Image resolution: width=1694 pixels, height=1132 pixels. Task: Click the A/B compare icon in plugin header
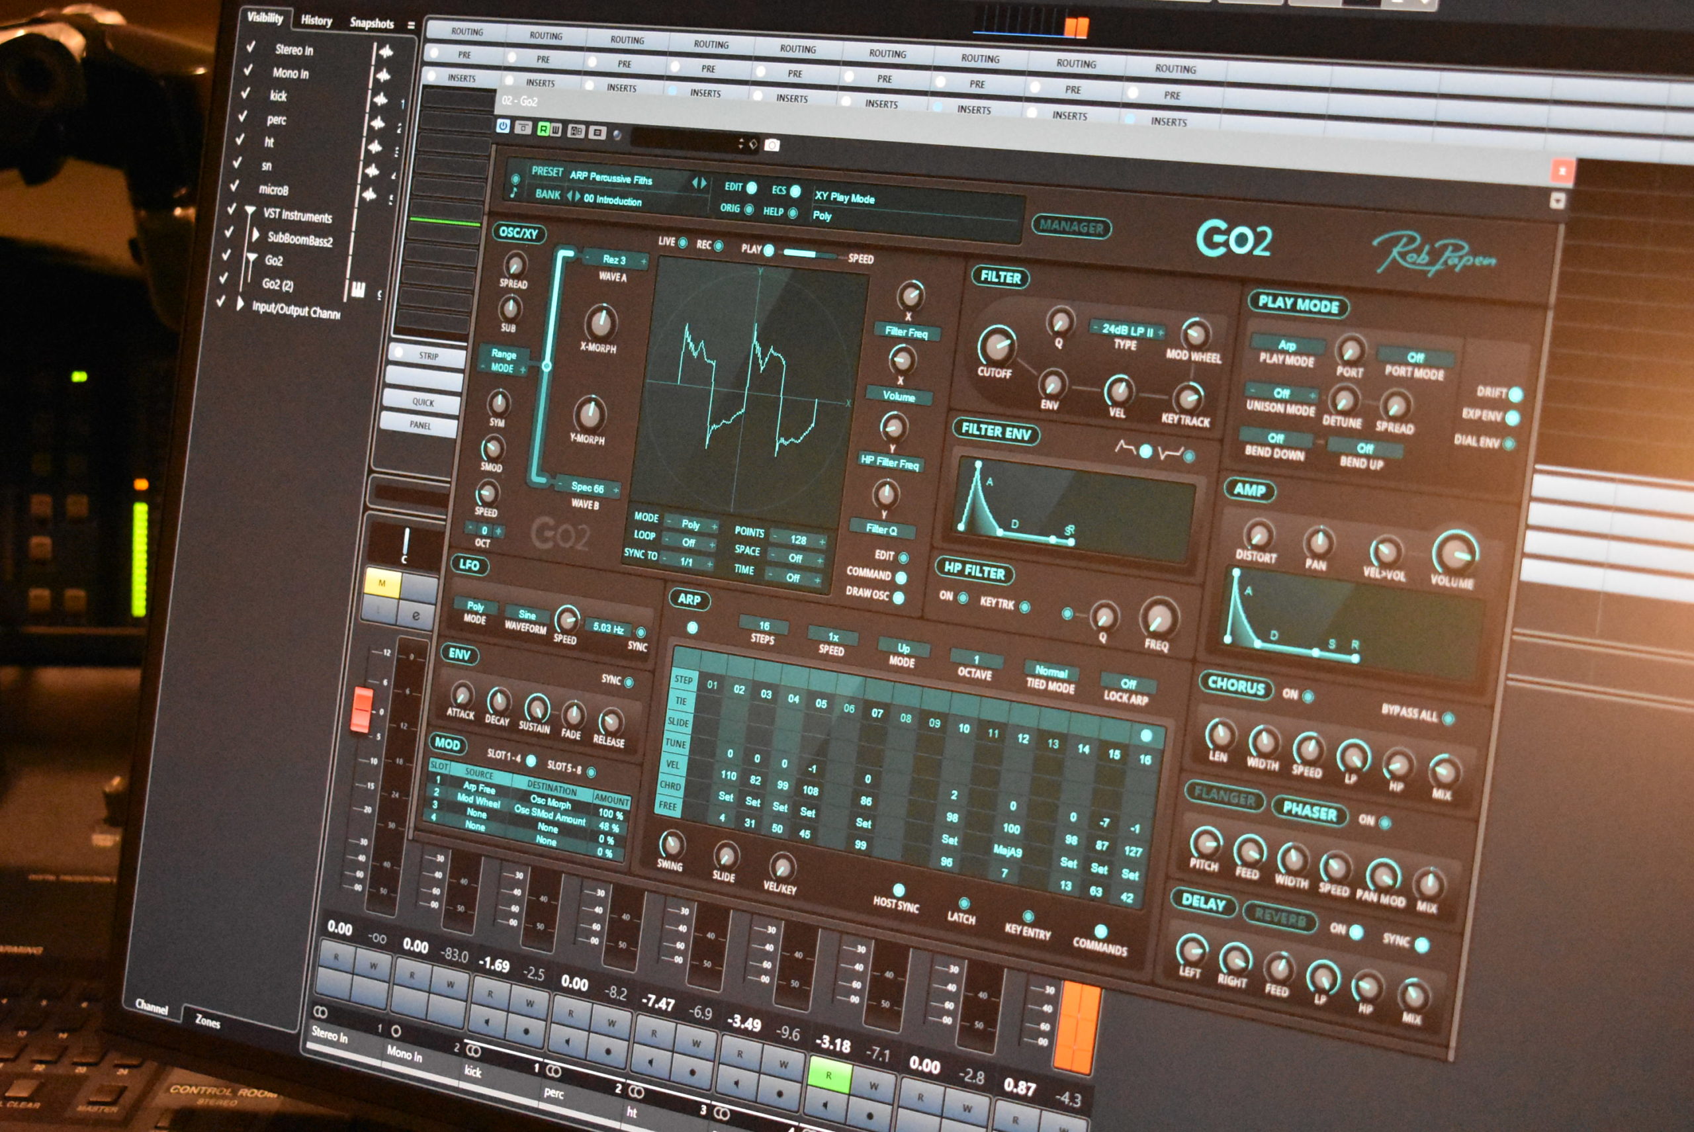click(x=576, y=132)
